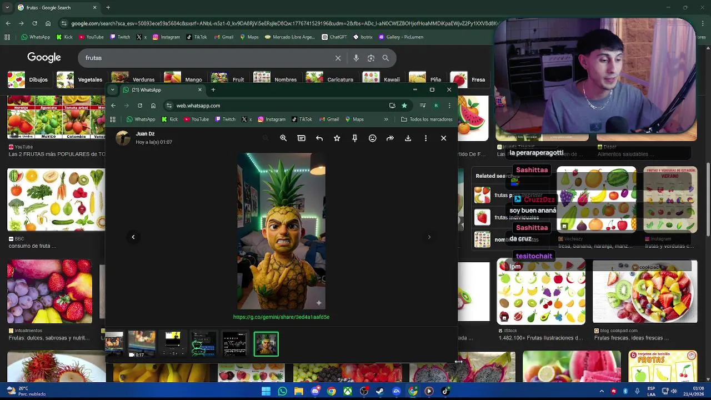Viewport: 711px width, 400px height.
Task: Open Windows Start menu
Action: [x=266, y=391]
